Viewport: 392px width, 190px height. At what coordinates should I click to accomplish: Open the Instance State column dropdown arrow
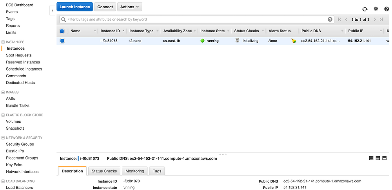[228, 31]
